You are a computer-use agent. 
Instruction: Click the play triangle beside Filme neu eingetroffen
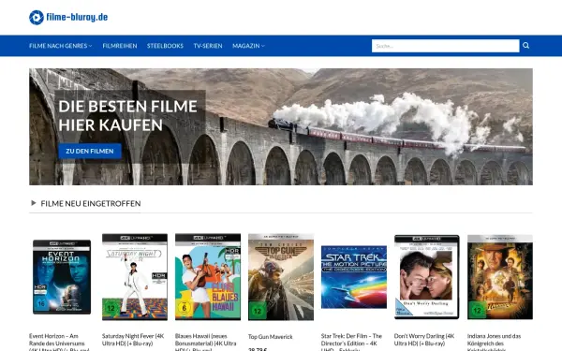(34, 203)
